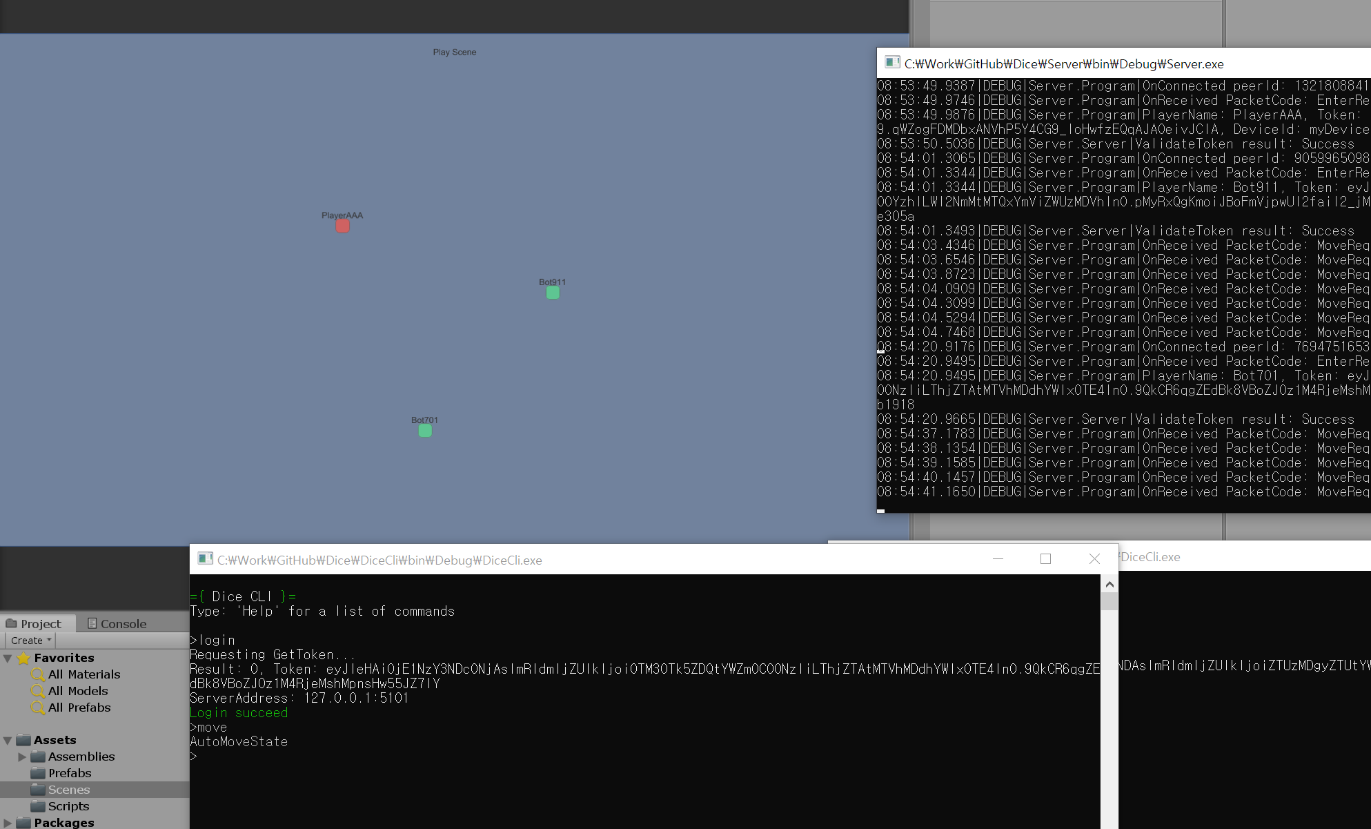Click the green Bot911 square
This screenshot has width=1371, height=829.
[553, 293]
